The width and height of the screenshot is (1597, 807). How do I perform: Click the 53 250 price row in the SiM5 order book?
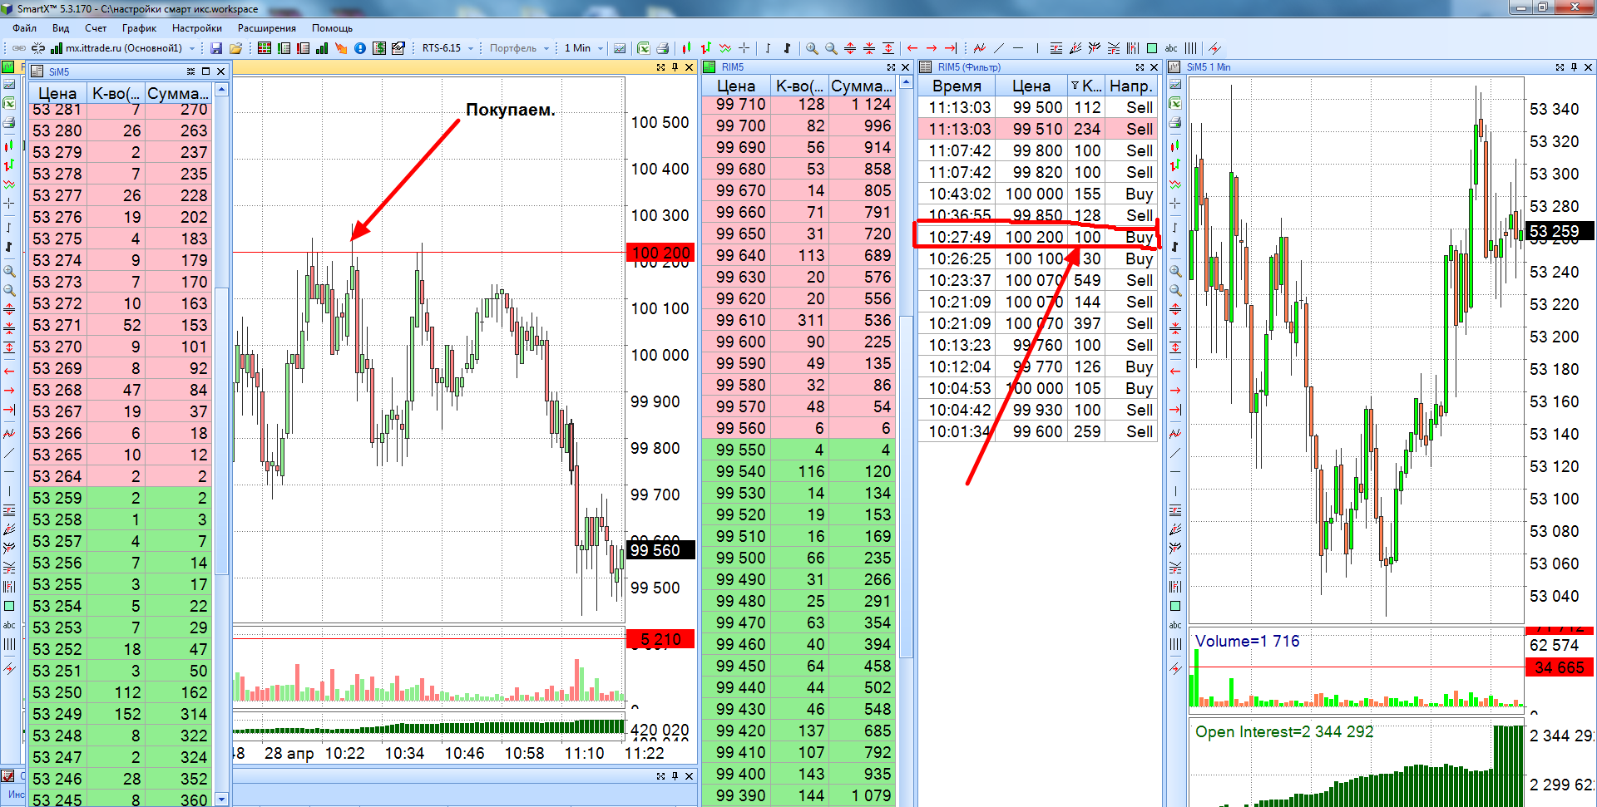121,692
